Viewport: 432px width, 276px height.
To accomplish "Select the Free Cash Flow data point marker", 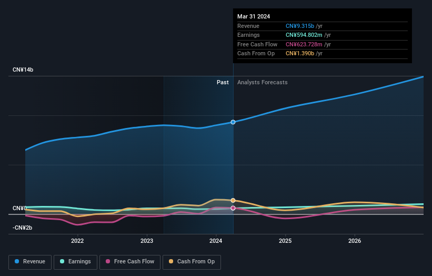I will (233, 208).
